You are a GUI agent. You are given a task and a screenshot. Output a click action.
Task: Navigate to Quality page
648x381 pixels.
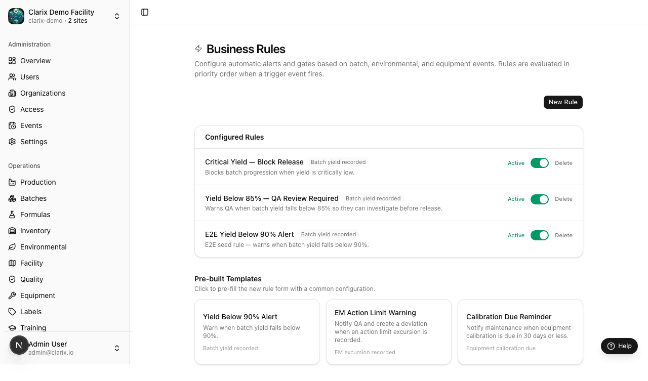[x=64, y=279]
